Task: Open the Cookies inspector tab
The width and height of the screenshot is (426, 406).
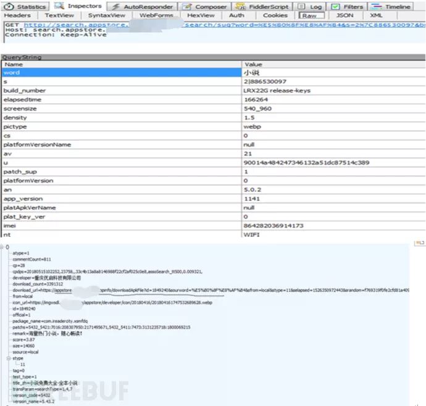Action: pos(275,15)
